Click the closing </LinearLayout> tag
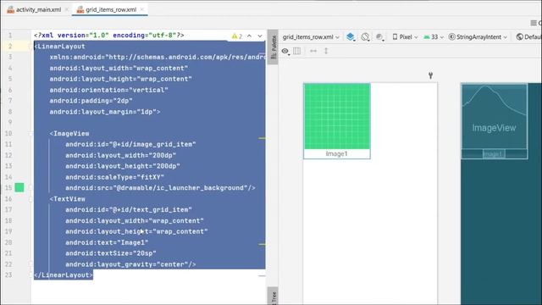 (x=64, y=274)
